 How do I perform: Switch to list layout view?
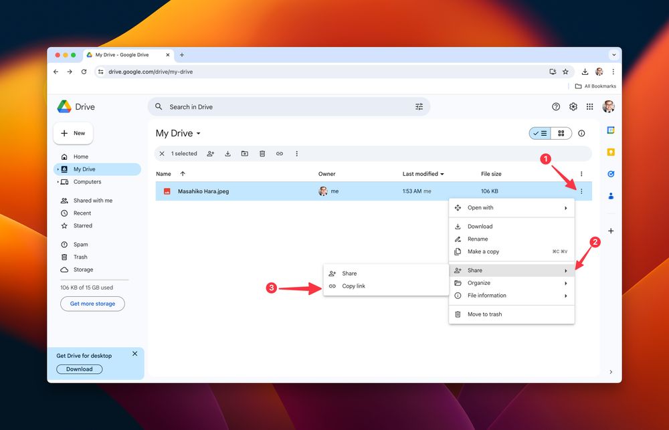click(x=540, y=133)
